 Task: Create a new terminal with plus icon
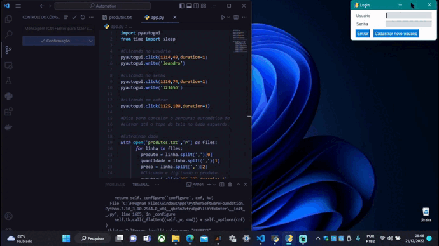click(x=209, y=184)
